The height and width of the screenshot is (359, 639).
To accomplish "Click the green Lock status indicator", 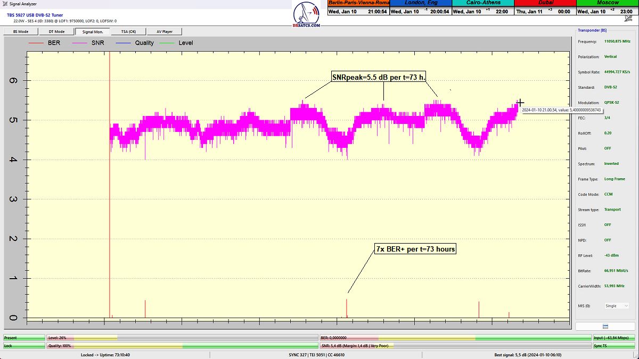I will pyautogui.click(x=24, y=346).
